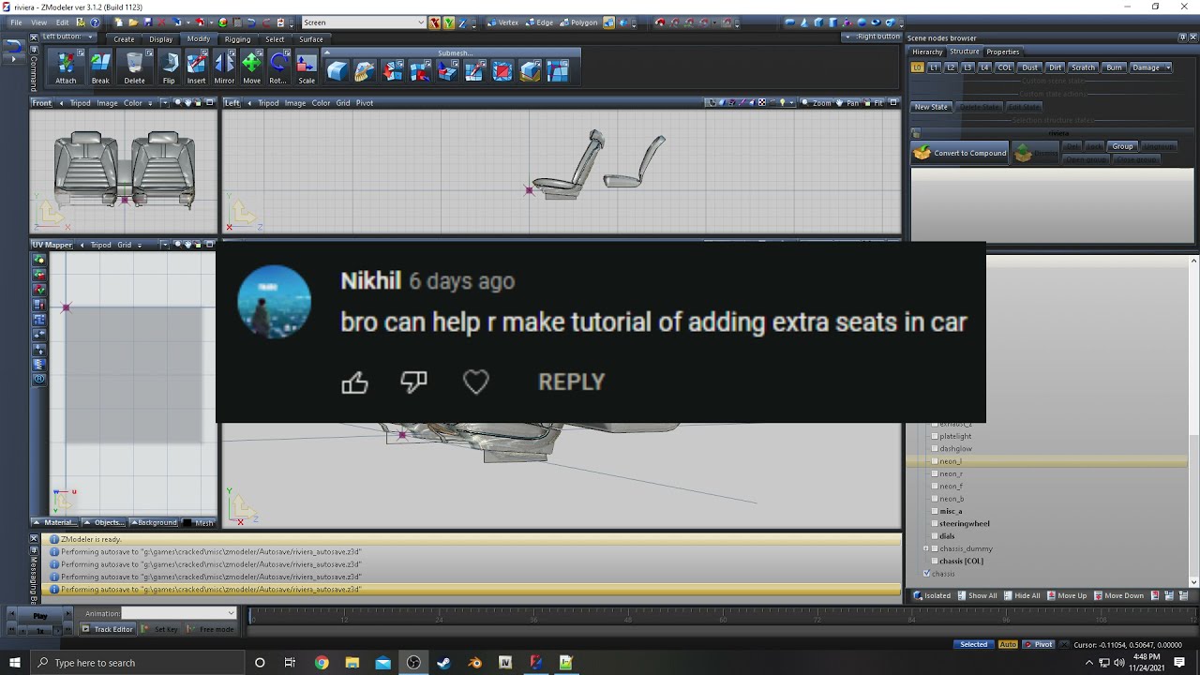Click the Submesh brush (broom) icon

pos(365,71)
